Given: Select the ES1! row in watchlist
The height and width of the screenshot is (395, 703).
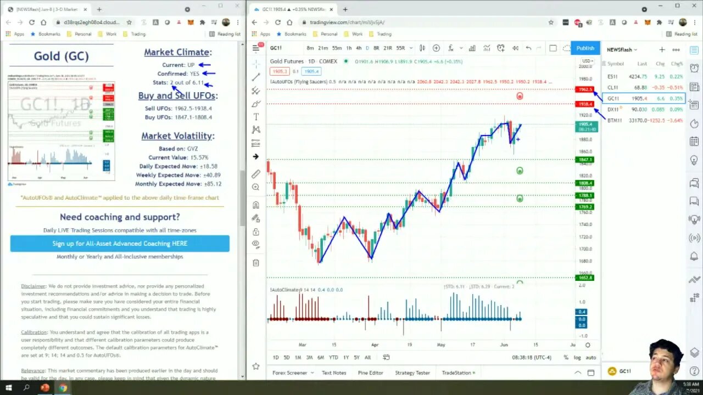Looking at the screenshot, I should [644, 77].
